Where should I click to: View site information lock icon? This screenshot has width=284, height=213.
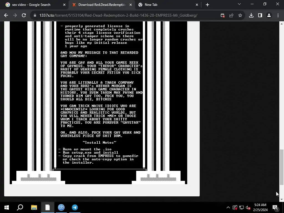point(35,16)
